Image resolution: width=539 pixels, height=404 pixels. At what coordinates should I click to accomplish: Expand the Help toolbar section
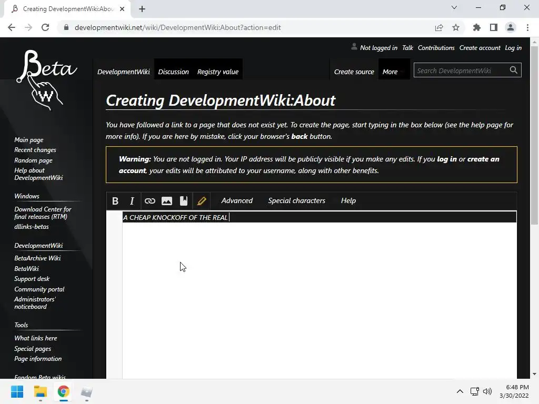coord(348,200)
